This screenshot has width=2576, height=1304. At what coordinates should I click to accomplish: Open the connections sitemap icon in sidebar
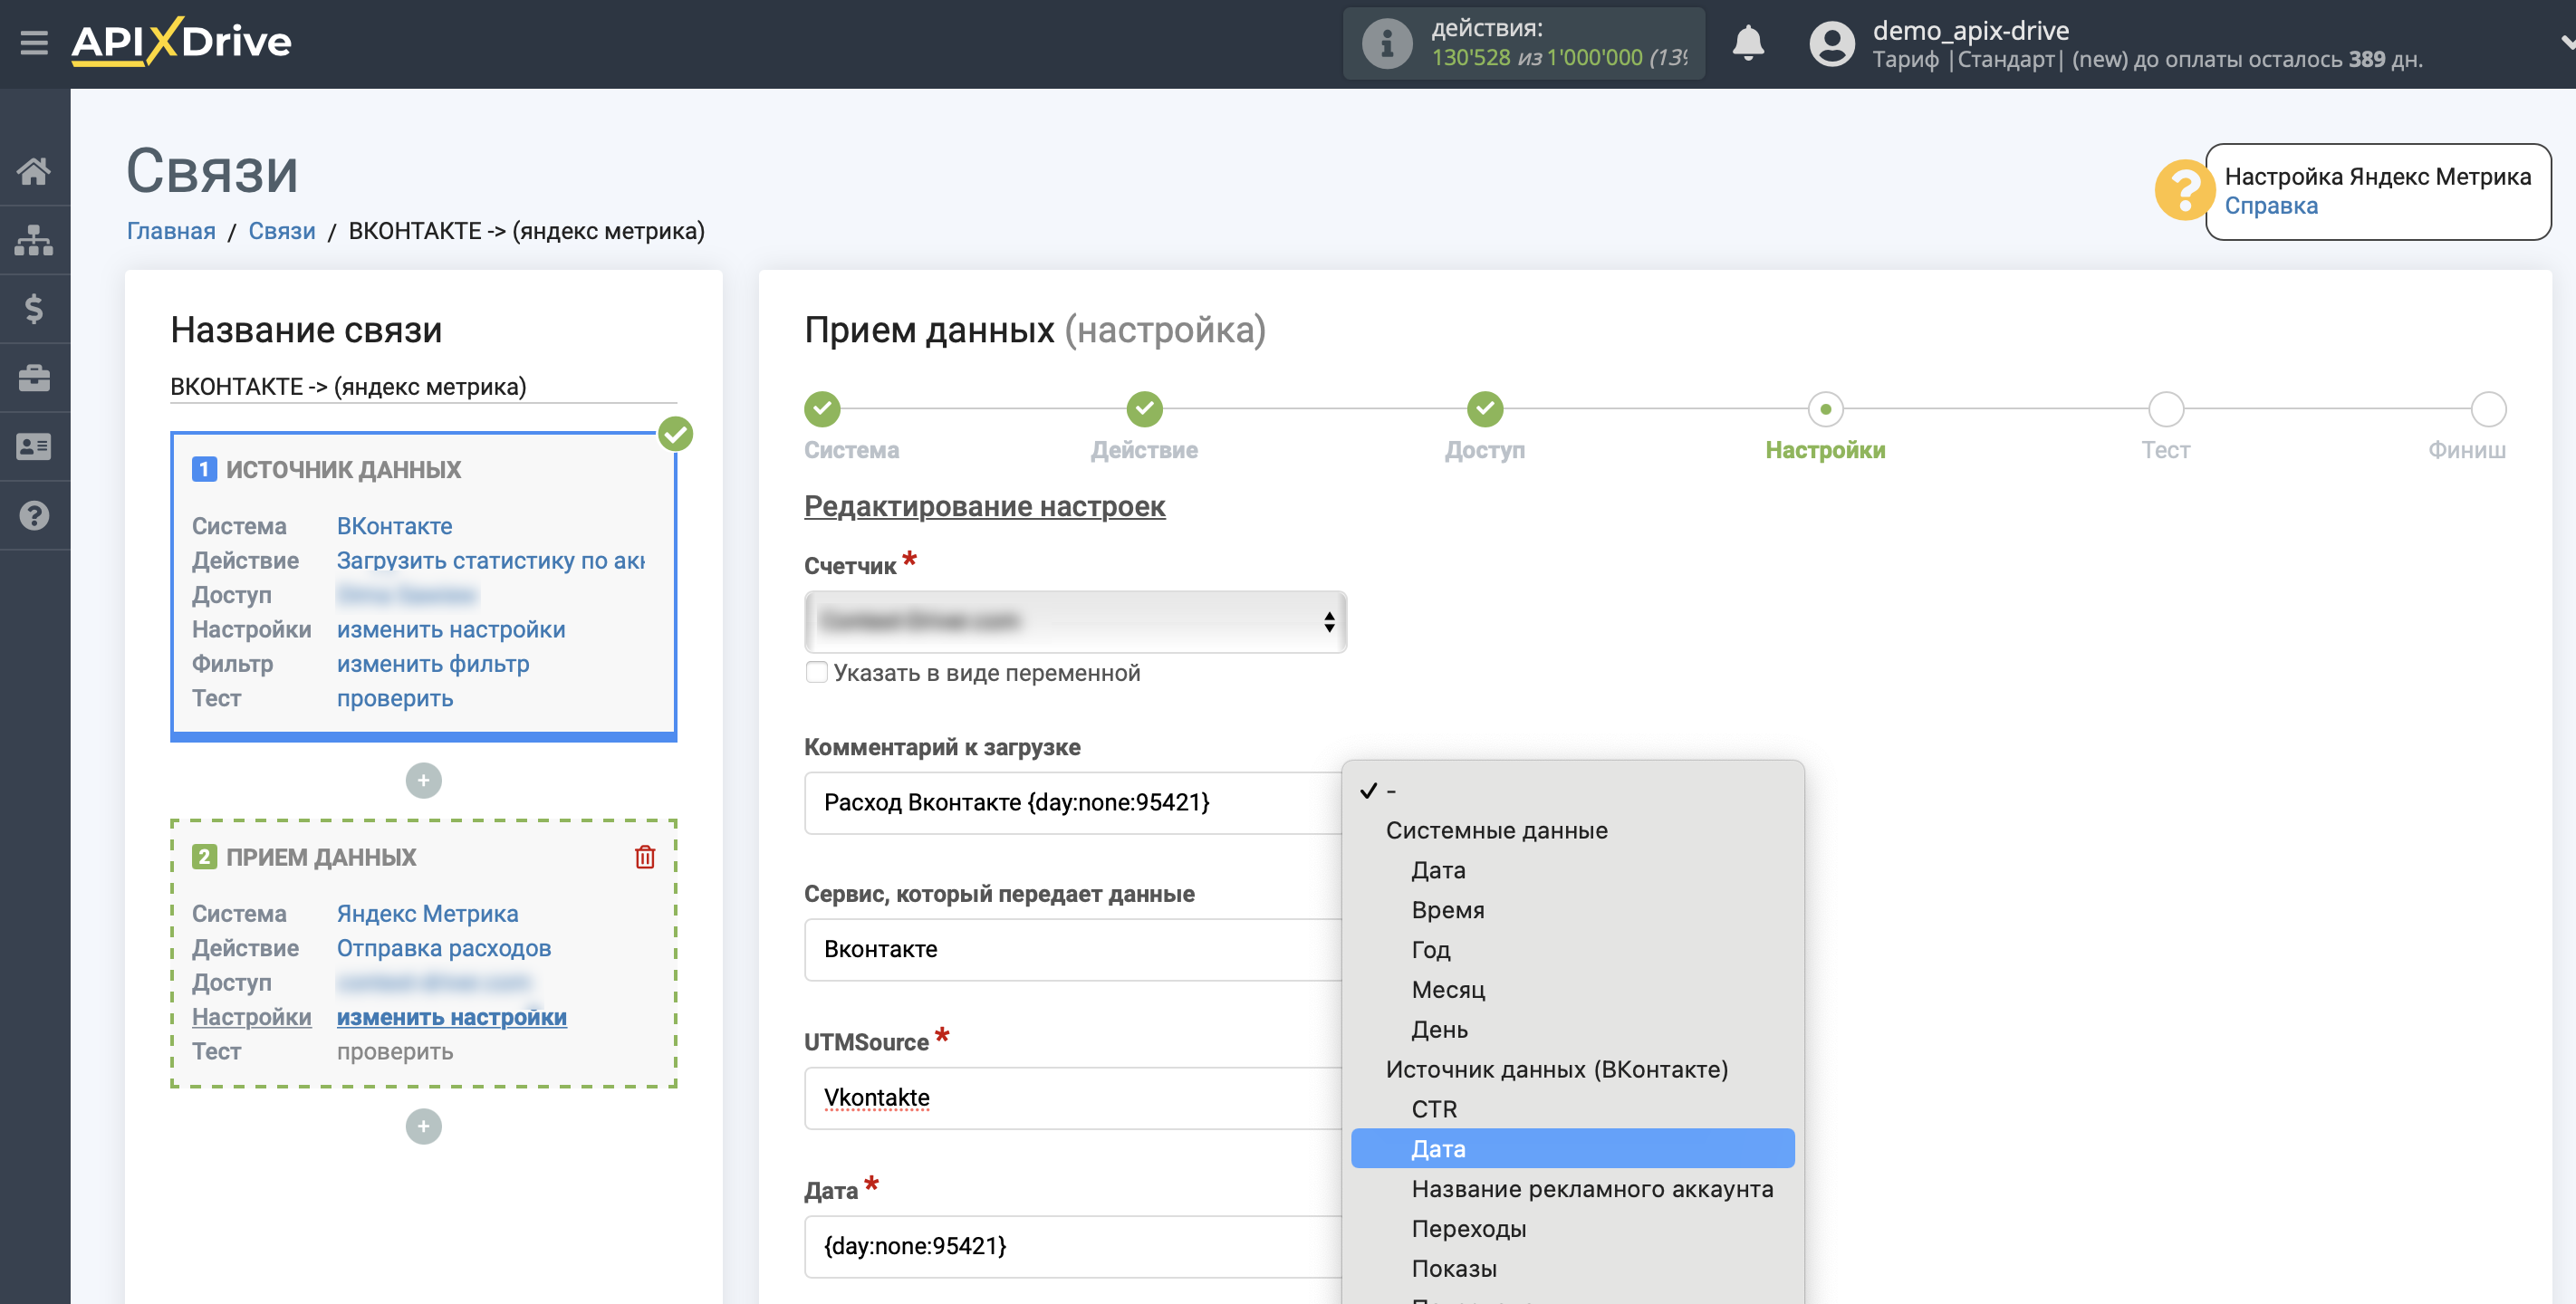(x=34, y=240)
